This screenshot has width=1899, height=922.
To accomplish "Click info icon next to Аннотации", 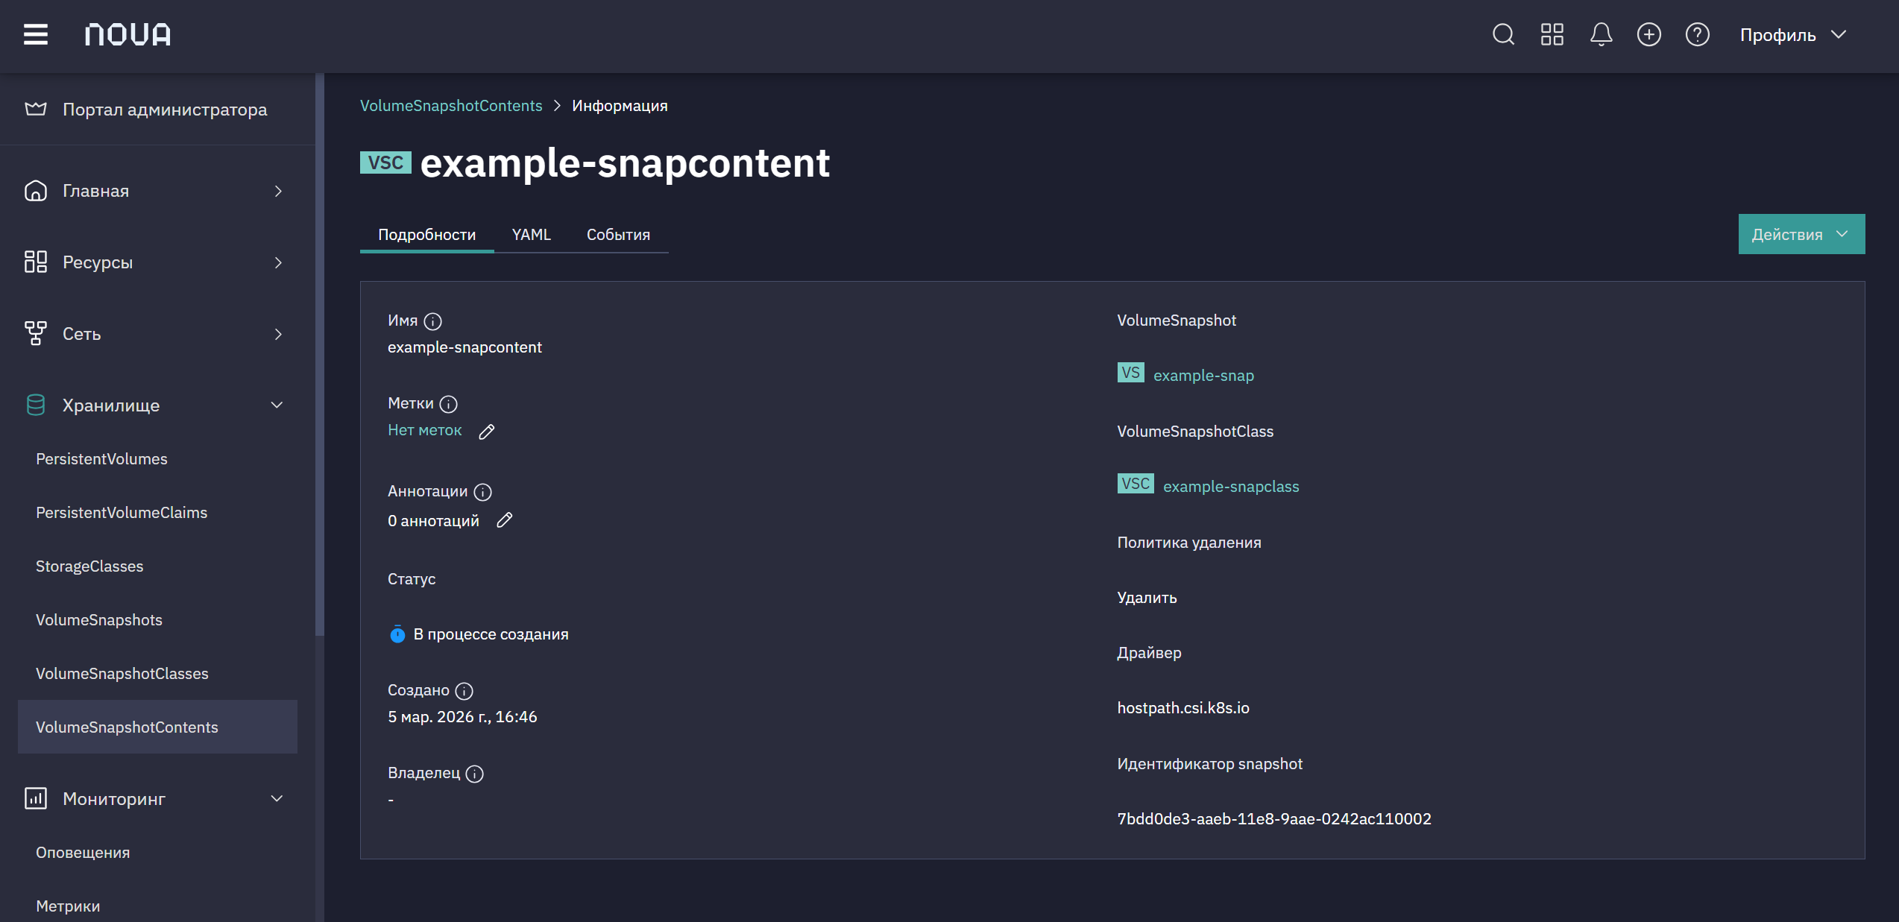I will point(483,492).
